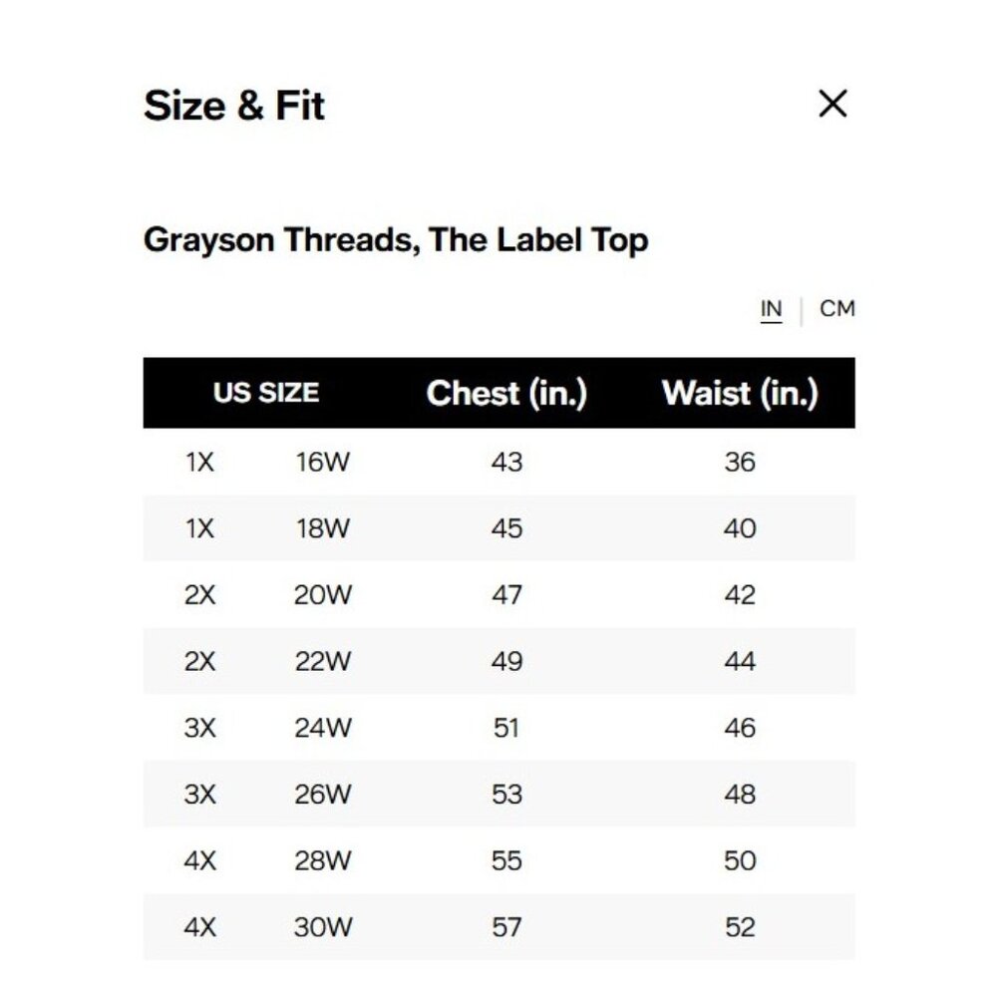This screenshot has width=997, height=997.
Task: Click the Grayson Threads, The Label Top title
Action: pos(396,240)
